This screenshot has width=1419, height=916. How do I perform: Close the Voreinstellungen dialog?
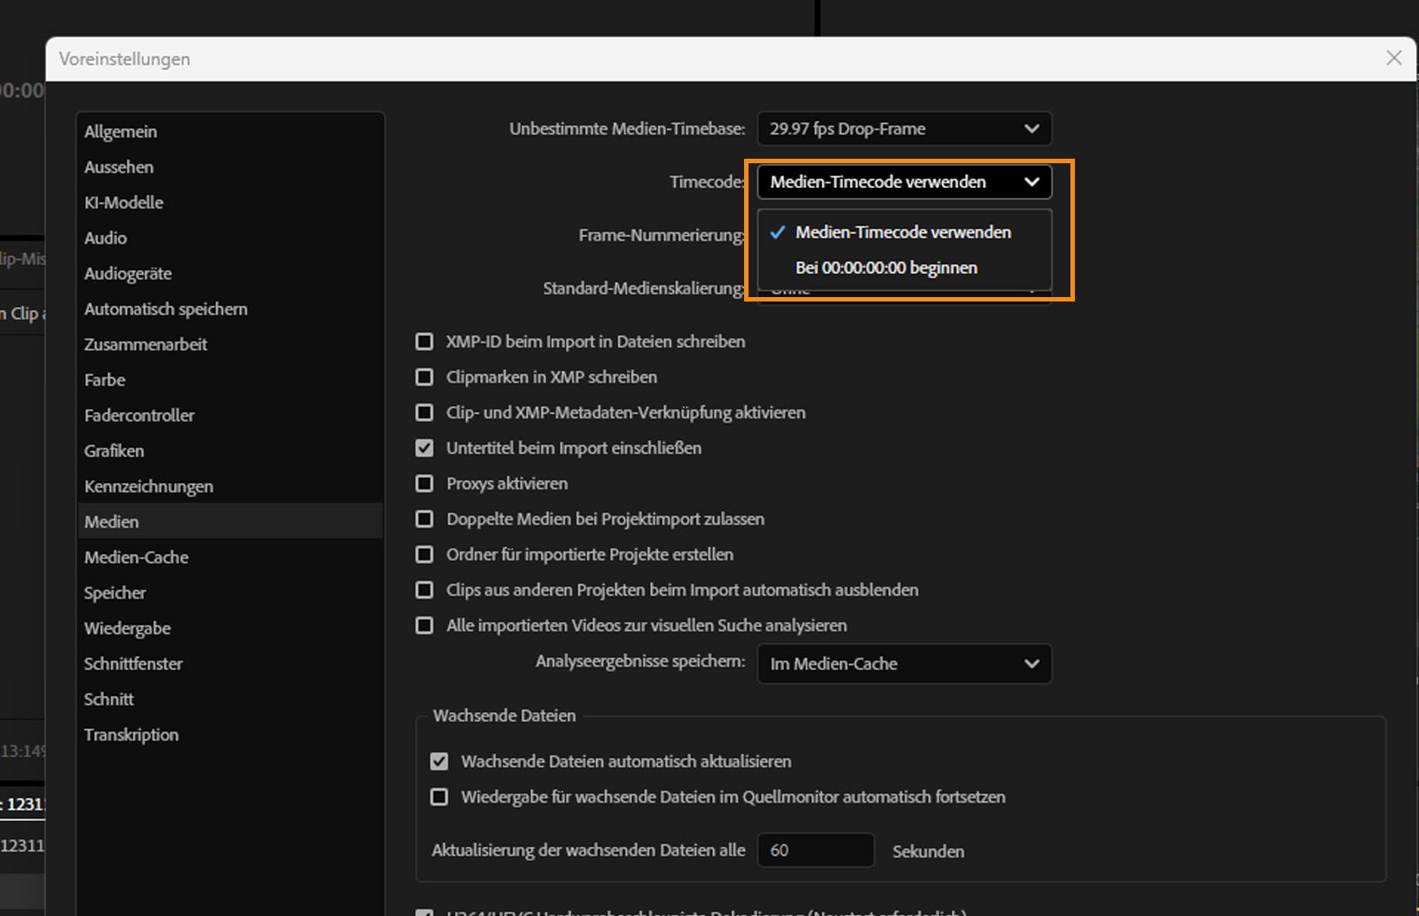click(x=1393, y=58)
